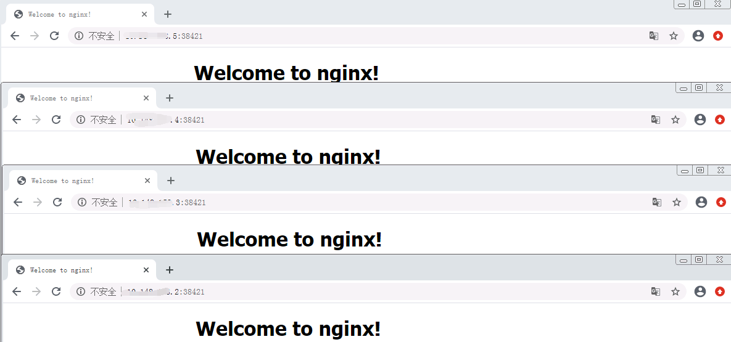
Task: Close the nginx tab in the .2:38421 window
Action: 146,270
